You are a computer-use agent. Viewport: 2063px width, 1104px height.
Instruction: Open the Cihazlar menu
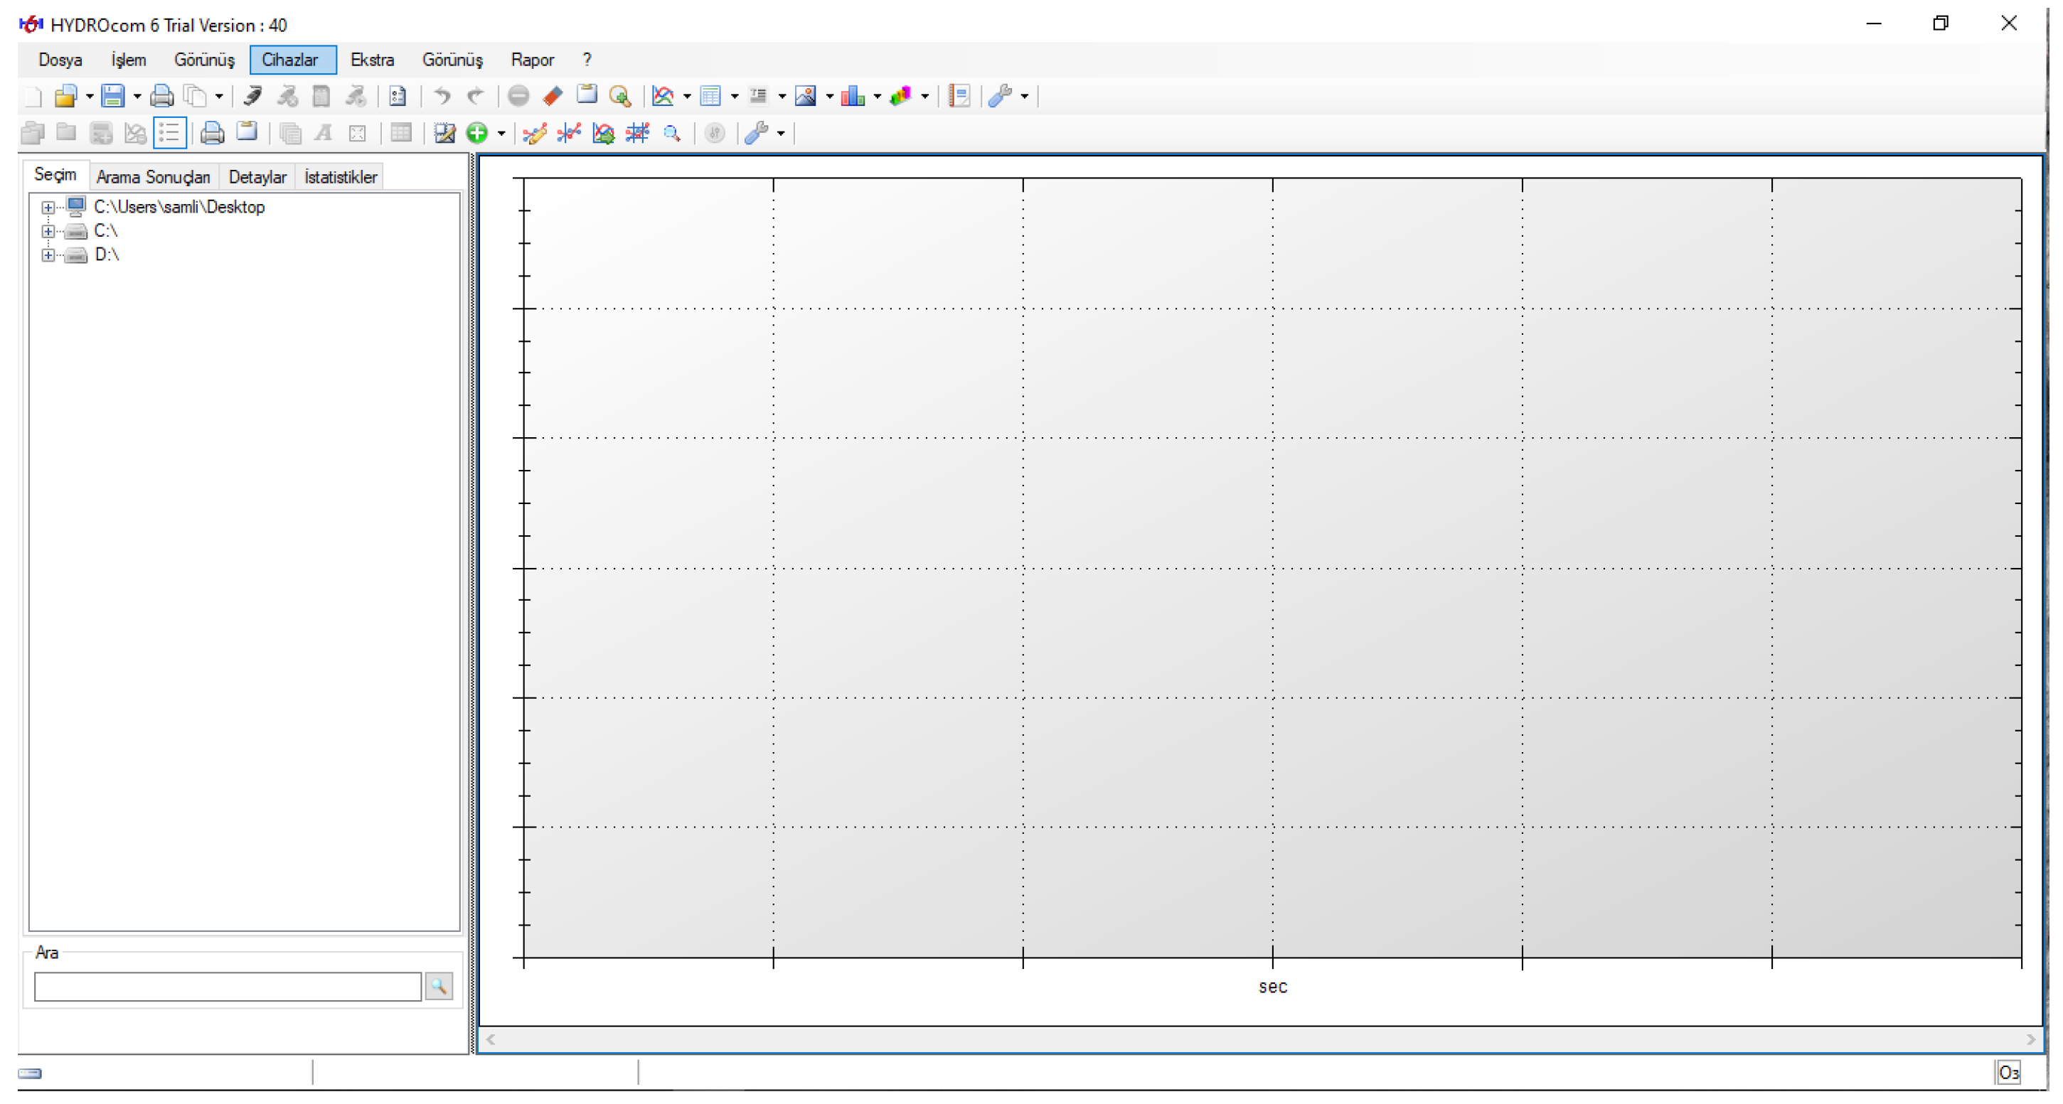pyautogui.click(x=292, y=59)
